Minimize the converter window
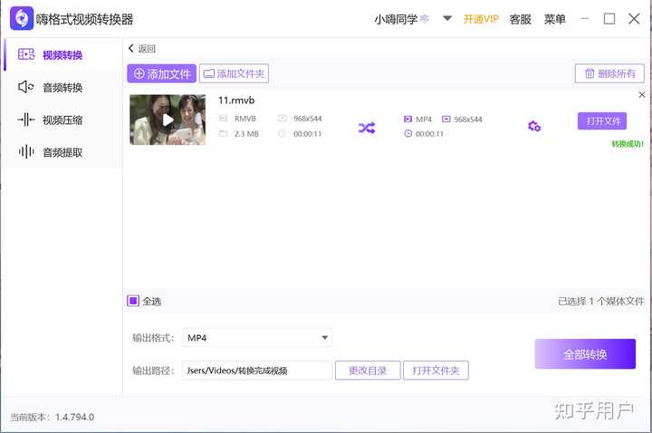The image size is (652, 433). [585, 19]
